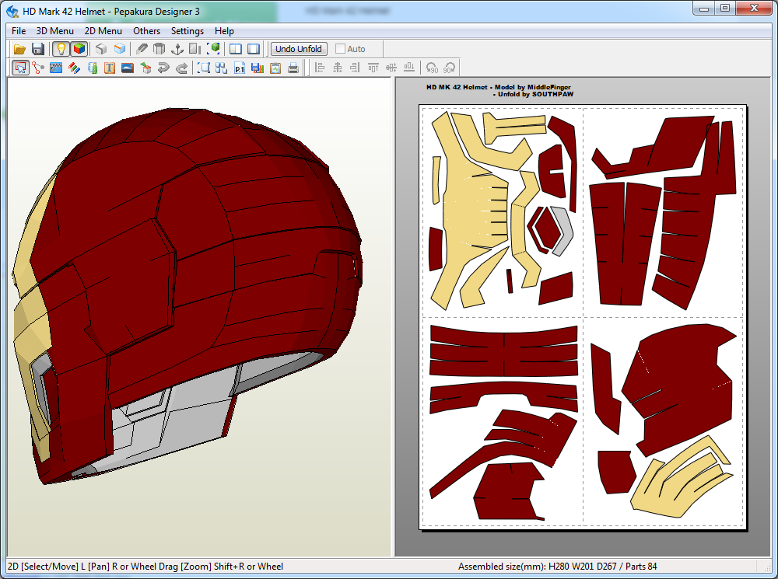Click the green cube fit-view icon
This screenshot has height=579, width=778.
click(215, 49)
